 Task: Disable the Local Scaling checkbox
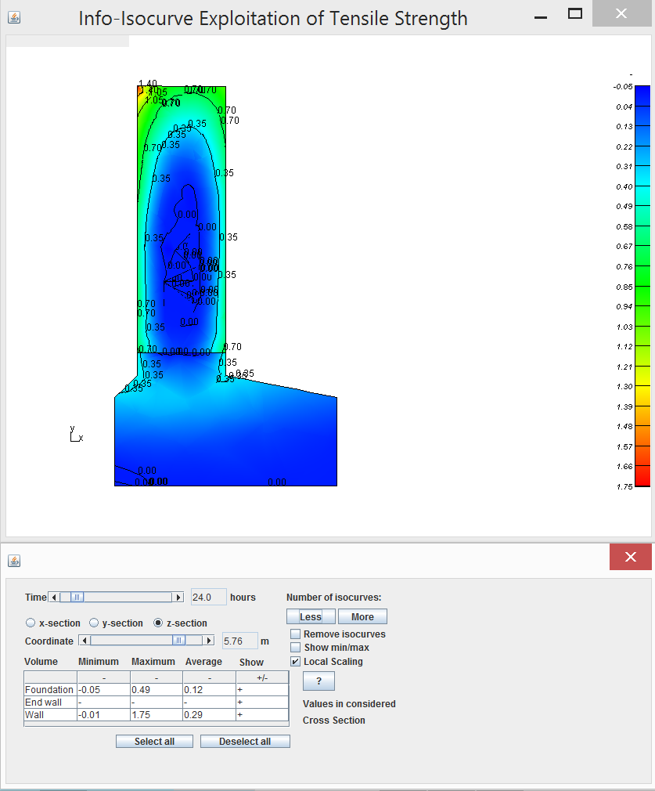[296, 661]
